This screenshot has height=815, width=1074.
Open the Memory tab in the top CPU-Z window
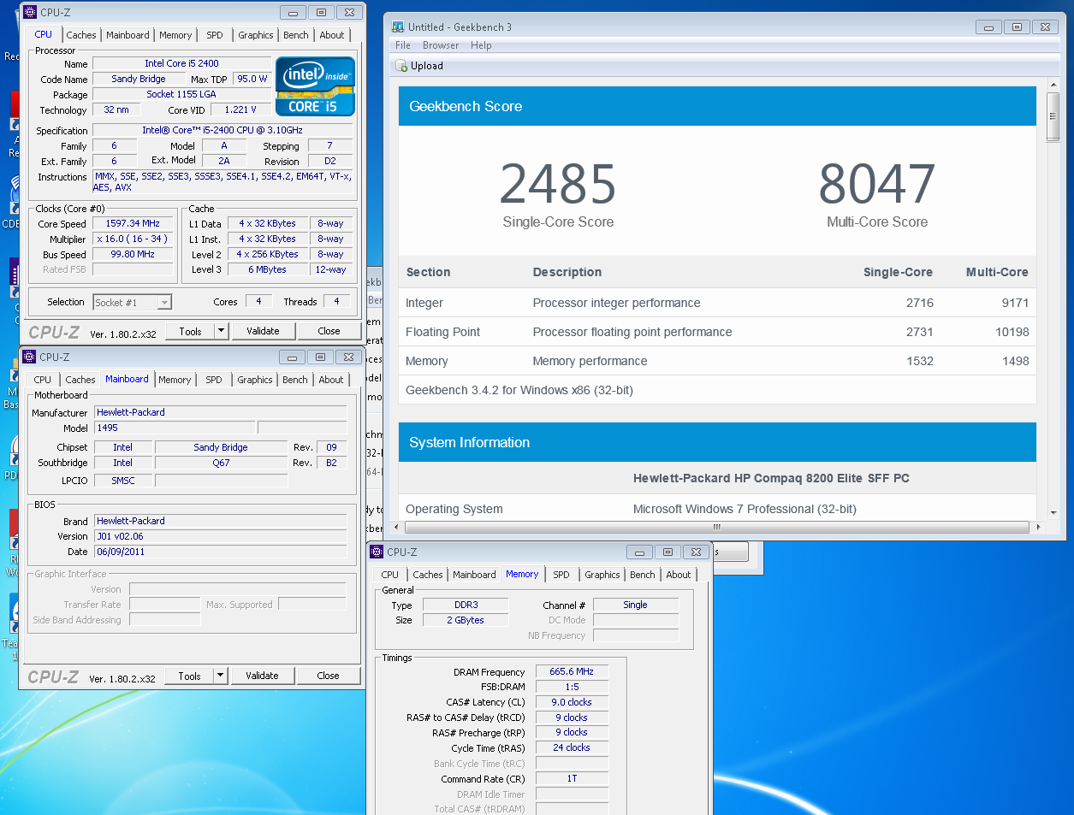175,35
